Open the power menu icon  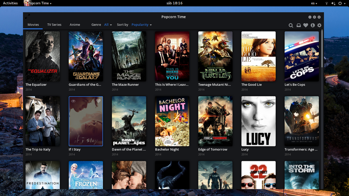tap(340, 3)
